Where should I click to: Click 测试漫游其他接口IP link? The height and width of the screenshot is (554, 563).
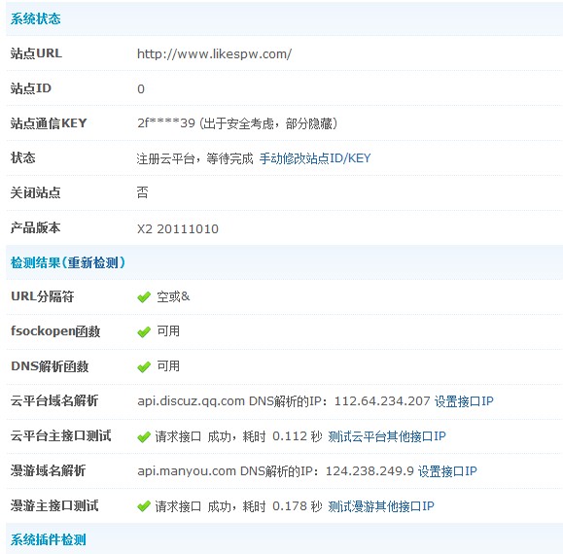click(x=381, y=506)
